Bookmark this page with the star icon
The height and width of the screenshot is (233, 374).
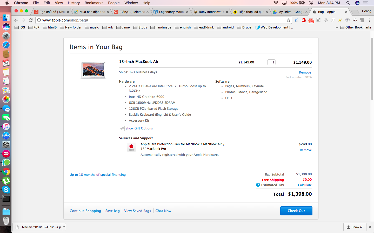[x=289, y=20]
